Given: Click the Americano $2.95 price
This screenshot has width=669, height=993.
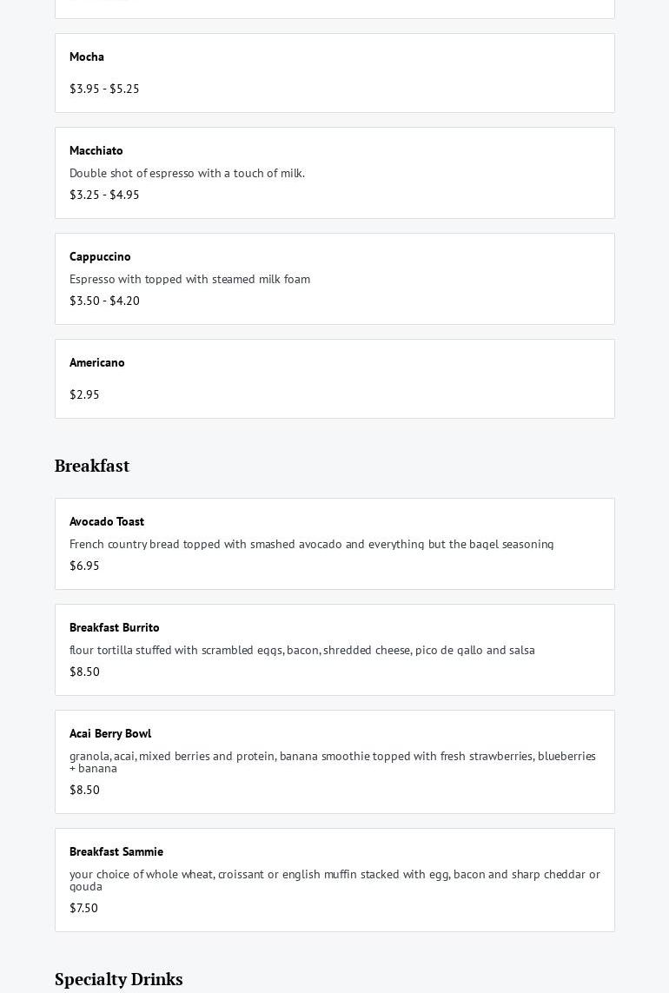Looking at the screenshot, I should pos(84,394).
